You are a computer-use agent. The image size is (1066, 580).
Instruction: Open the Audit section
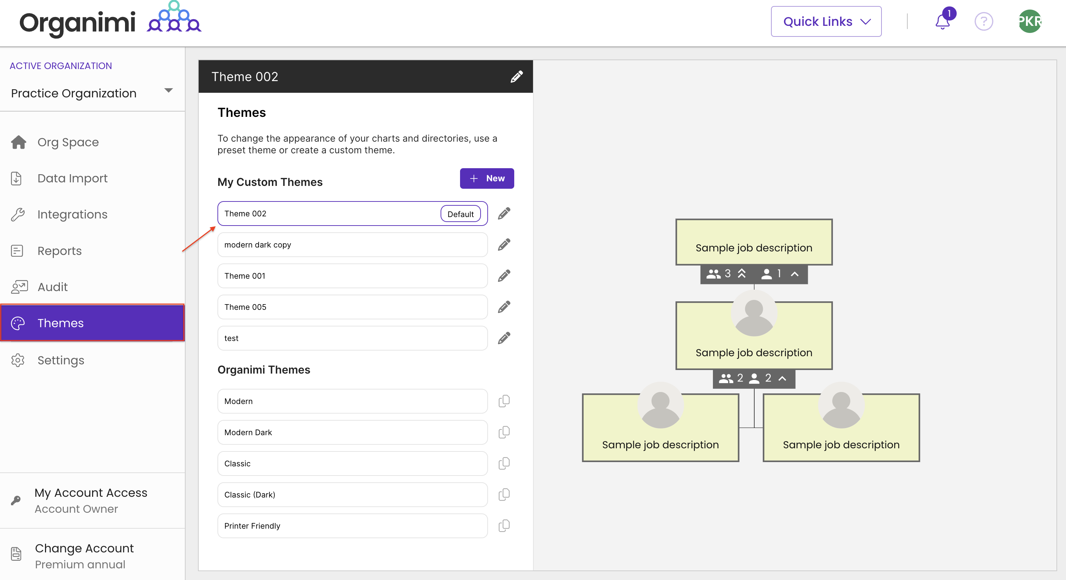point(92,287)
